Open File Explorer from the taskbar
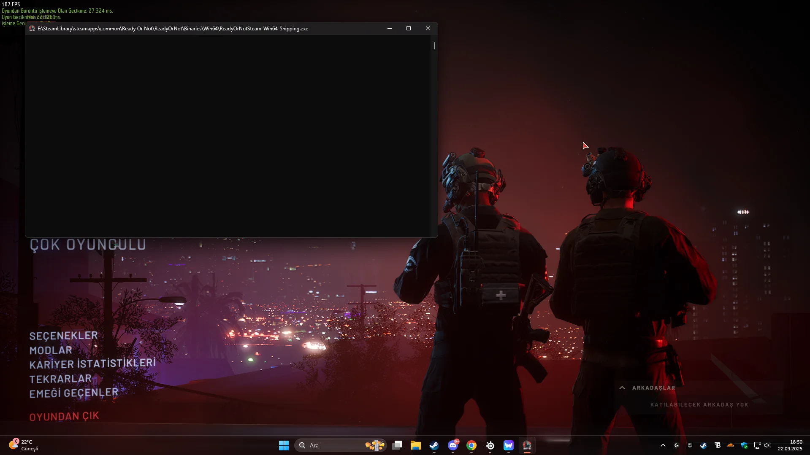The image size is (810, 455). [x=416, y=445]
